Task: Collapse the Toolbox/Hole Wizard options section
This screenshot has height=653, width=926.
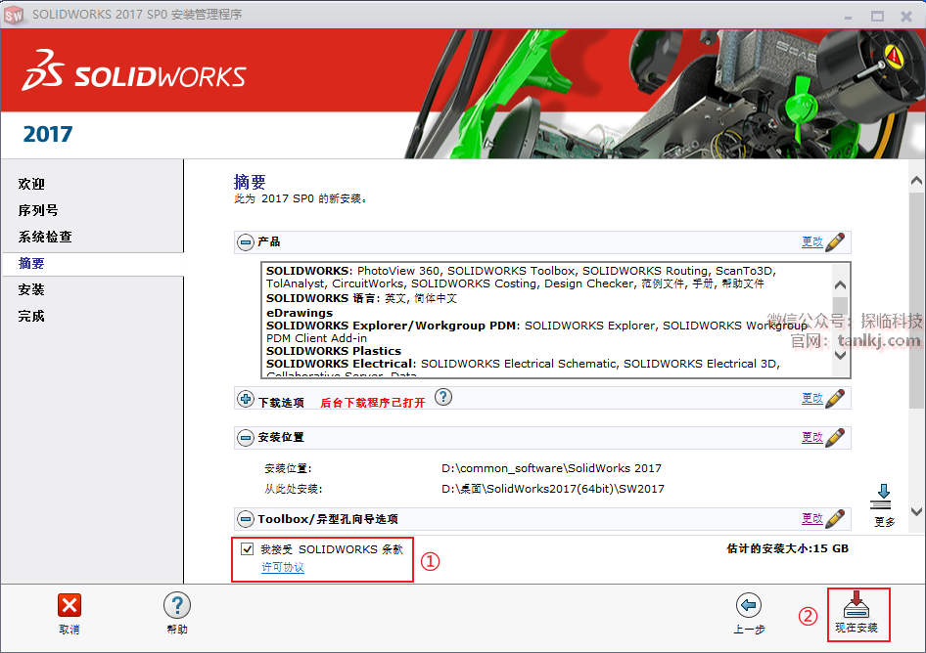Action: [x=246, y=519]
